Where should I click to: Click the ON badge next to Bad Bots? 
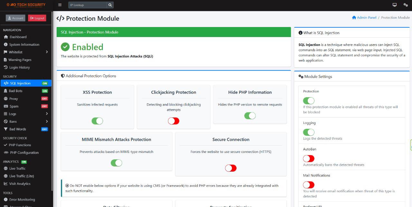[x=45, y=91]
